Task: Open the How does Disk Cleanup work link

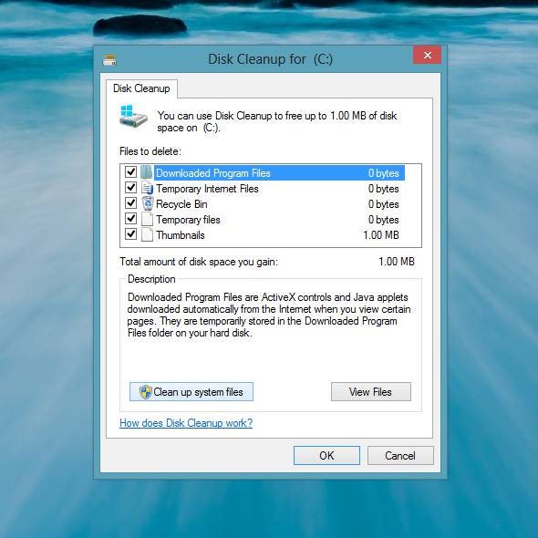Action: 186,423
